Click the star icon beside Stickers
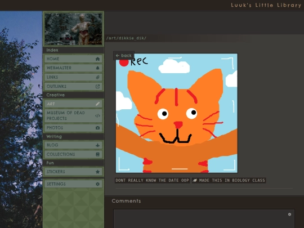The height and width of the screenshot is (228, 304). (x=97, y=172)
